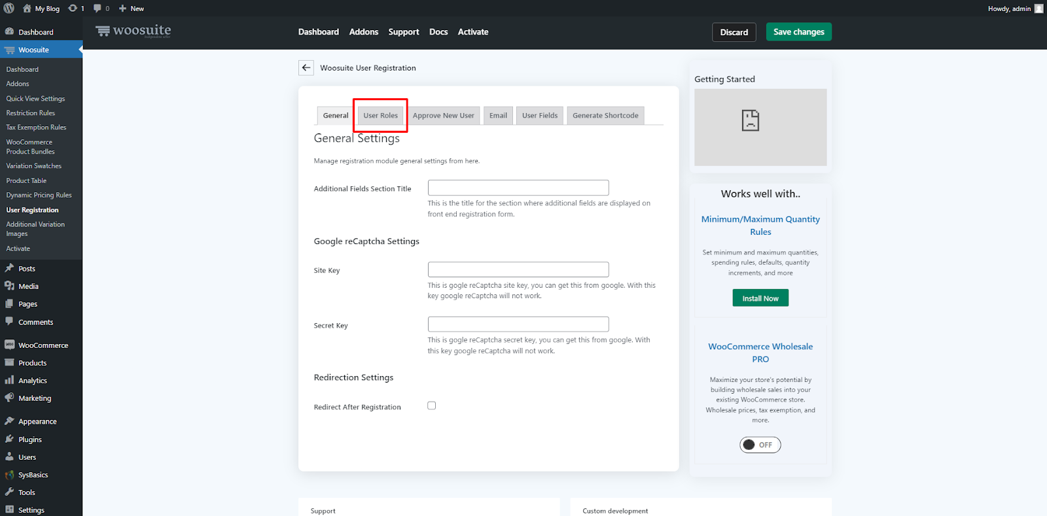Click the Plugins plug icon
This screenshot has width=1047, height=516.
[9, 439]
